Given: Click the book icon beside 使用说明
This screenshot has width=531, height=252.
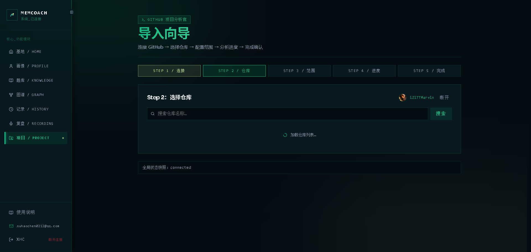Looking at the screenshot, I should (11, 212).
